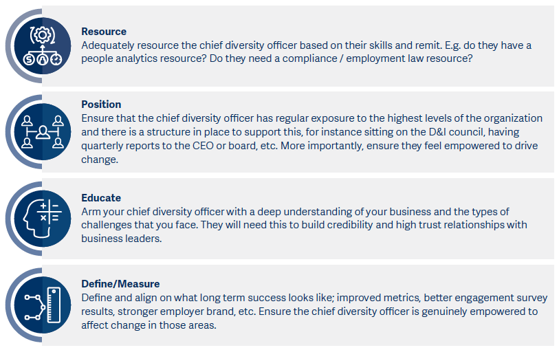Click the plus sign in the Educate icon
The height and width of the screenshot is (350, 559).
(43, 206)
